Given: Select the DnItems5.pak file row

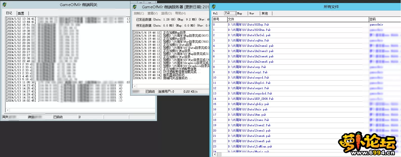Looking at the screenshot, I should [x=306, y=62].
